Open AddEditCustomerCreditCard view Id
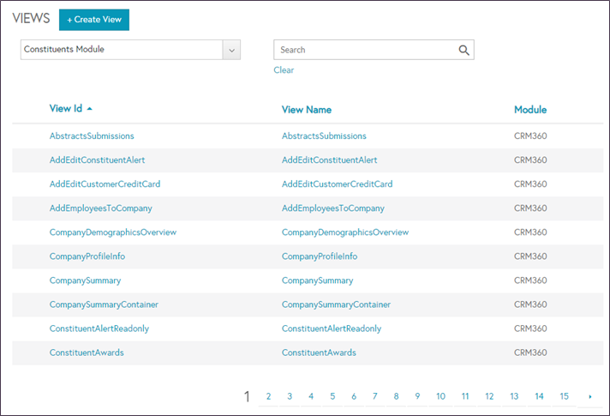The height and width of the screenshot is (416, 610). point(105,184)
